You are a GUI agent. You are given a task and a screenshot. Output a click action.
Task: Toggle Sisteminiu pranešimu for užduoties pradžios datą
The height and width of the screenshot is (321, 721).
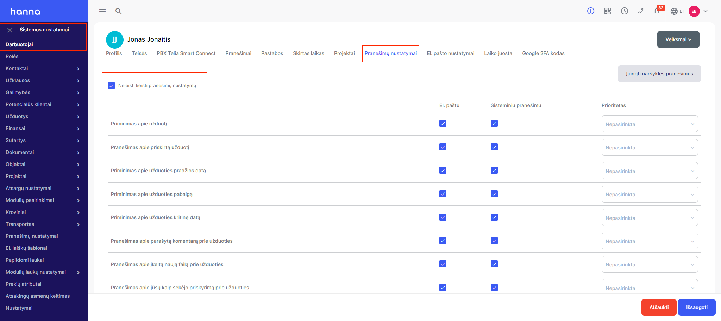tap(494, 170)
